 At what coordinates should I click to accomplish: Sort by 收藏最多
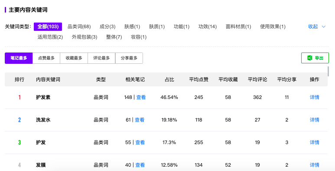point(74,58)
